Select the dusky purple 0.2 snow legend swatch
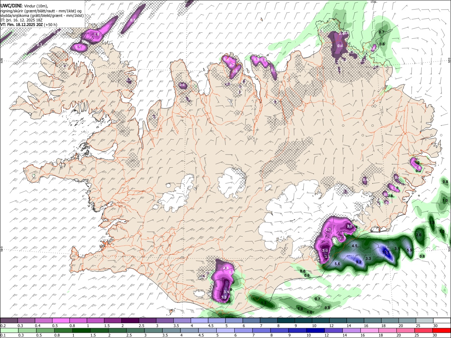 coord(9,321)
